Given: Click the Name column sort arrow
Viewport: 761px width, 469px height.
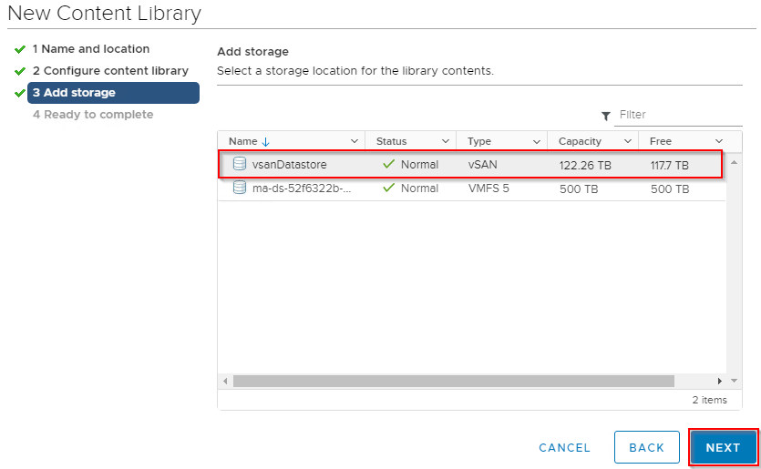Looking at the screenshot, I should click(x=265, y=142).
